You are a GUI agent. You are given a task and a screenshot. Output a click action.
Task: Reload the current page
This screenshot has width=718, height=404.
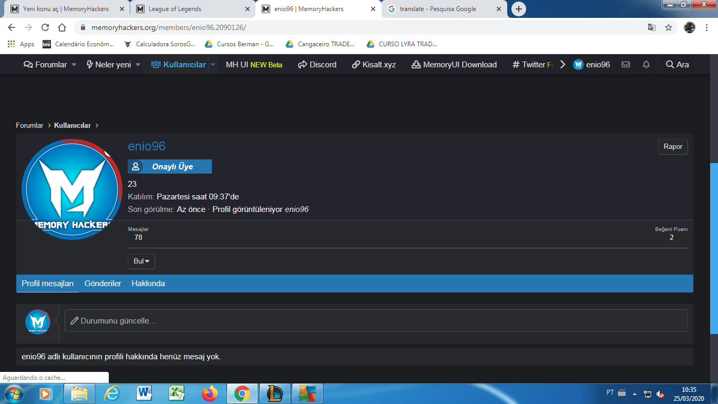click(x=45, y=27)
